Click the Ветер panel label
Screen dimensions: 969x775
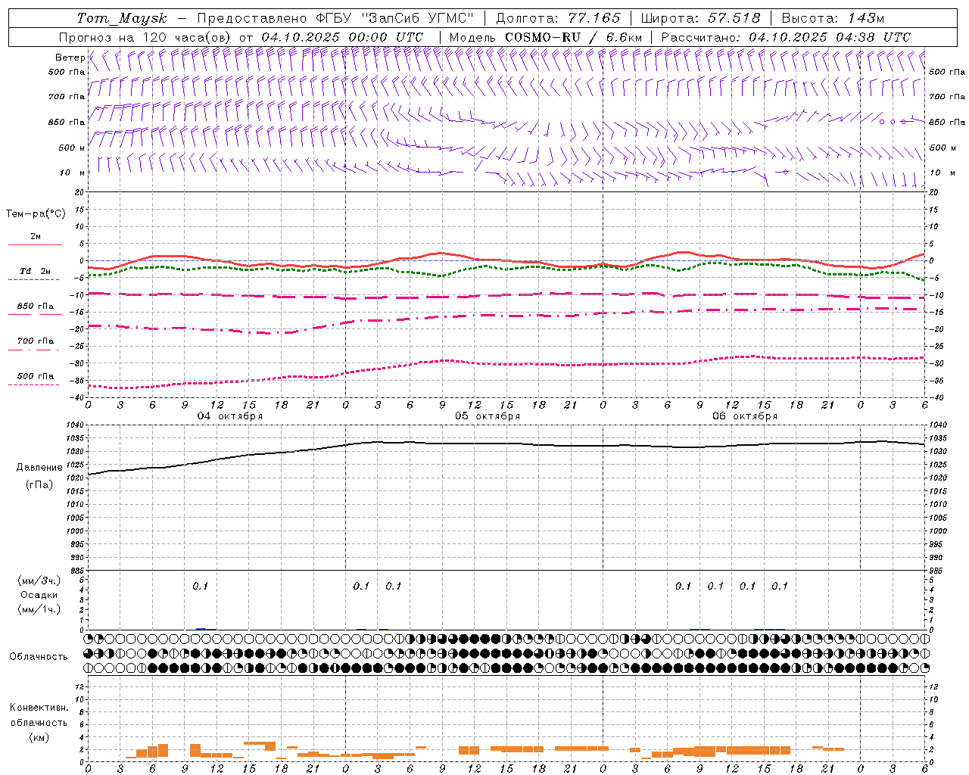[x=70, y=58]
